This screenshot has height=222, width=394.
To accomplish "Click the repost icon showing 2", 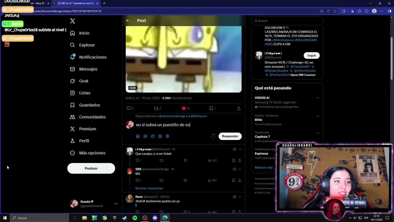I will 156,108.
